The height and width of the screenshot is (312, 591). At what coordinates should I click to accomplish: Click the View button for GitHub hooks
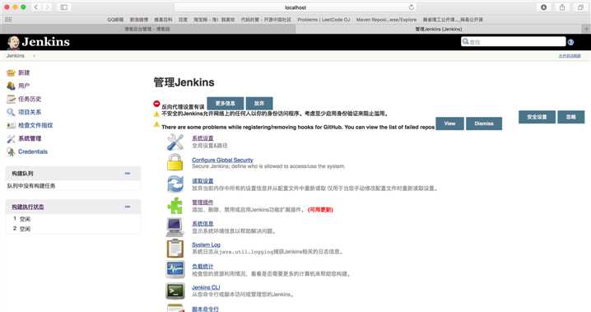[x=449, y=123]
